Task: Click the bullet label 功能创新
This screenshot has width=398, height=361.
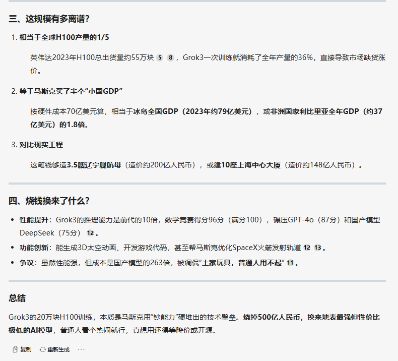Action: pos(34,248)
